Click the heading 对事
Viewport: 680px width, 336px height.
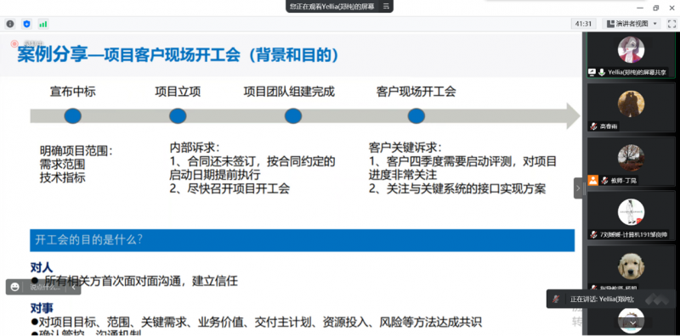[42, 308]
